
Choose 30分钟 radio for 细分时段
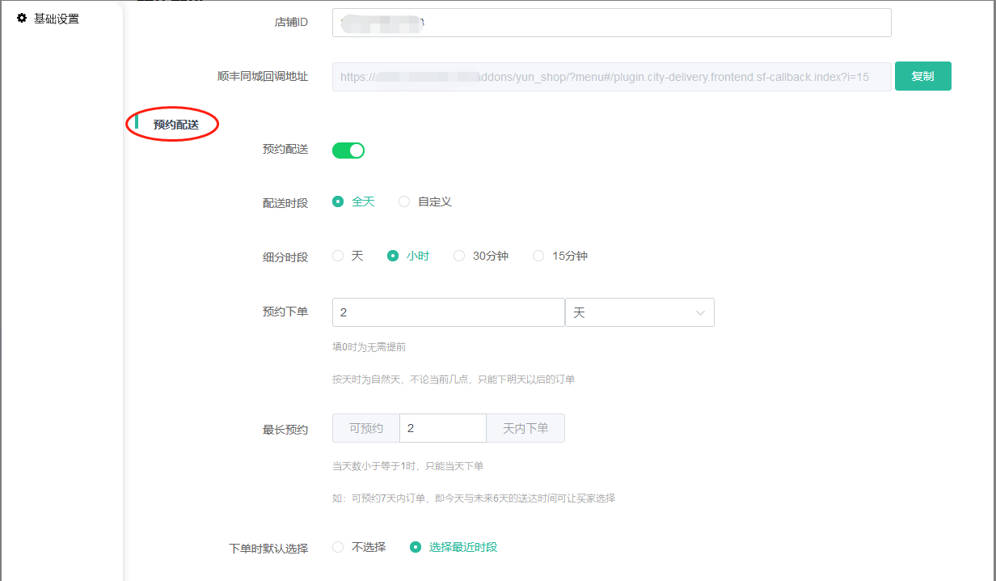coord(459,257)
